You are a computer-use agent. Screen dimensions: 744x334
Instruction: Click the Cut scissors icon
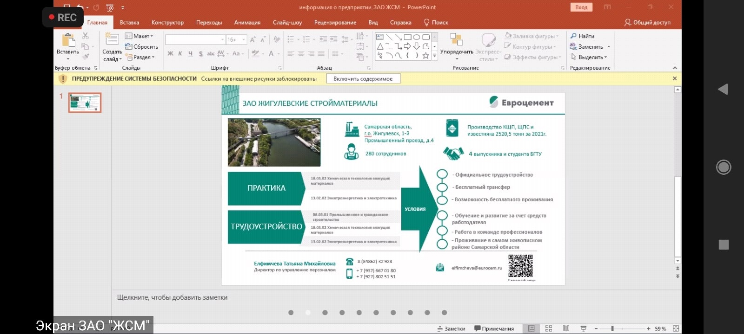pyautogui.click(x=86, y=36)
